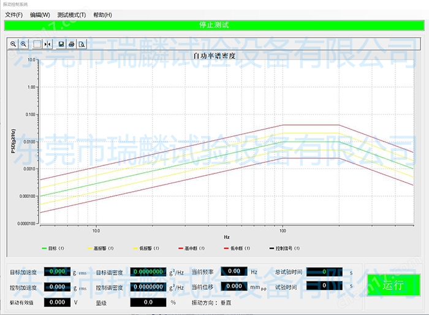
Task: Open the 文件(F) menu
Action: 13,15
